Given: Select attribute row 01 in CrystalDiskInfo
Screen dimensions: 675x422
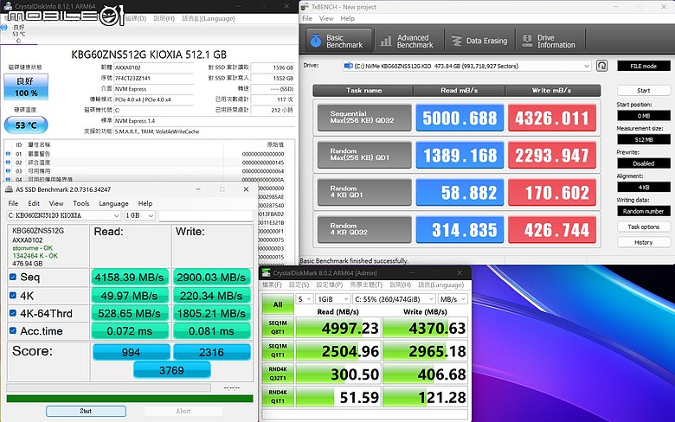Looking at the screenshot, I should click(146, 154).
